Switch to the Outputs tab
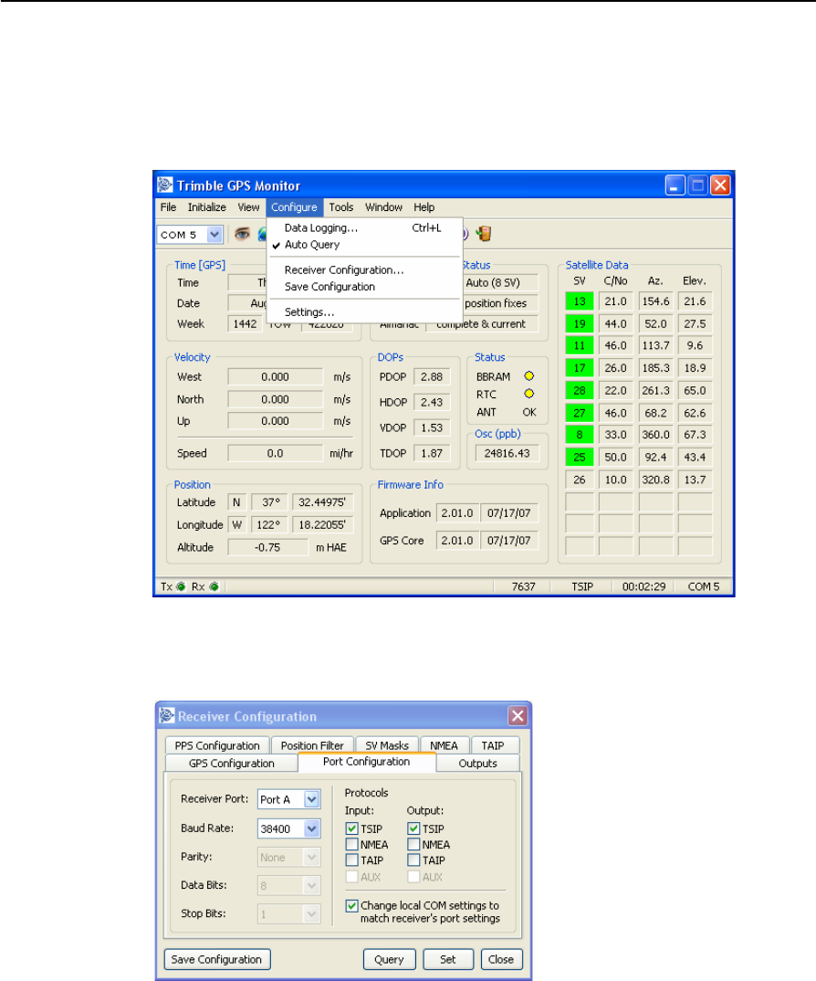Viewport: 816px width, 981px height. pyautogui.click(x=477, y=764)
